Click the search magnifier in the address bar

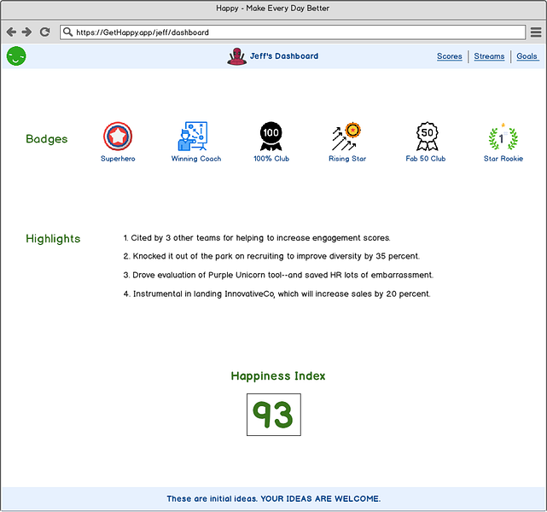coord(67,32)
